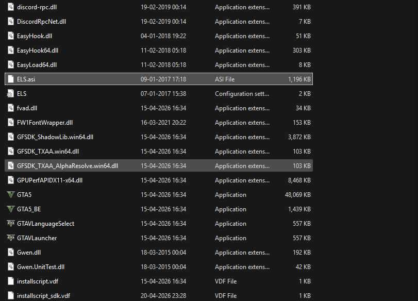Click the ELS.asi blank file icon
This screenshot has height=301, width=418.
[x=11, y=79]
